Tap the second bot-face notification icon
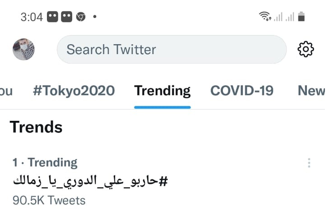Viewport: 329px width, 215px height. coord(66,17)
